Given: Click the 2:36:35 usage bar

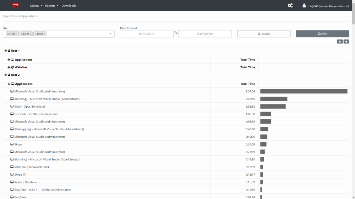Looking at the screenshot, I should tap(273, 106).
